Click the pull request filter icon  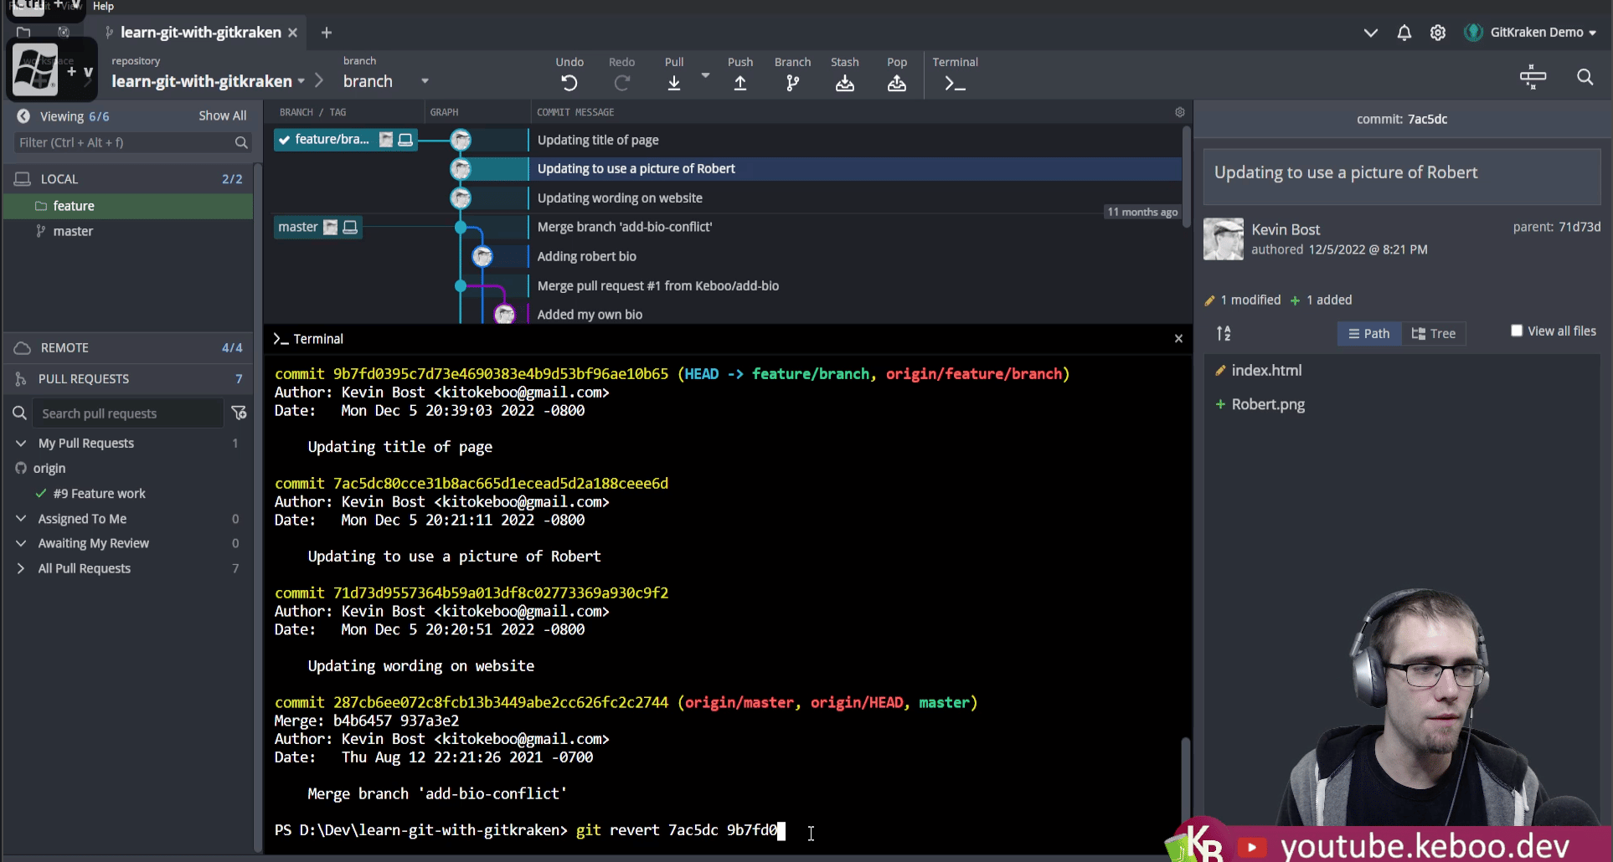(239, 413)
